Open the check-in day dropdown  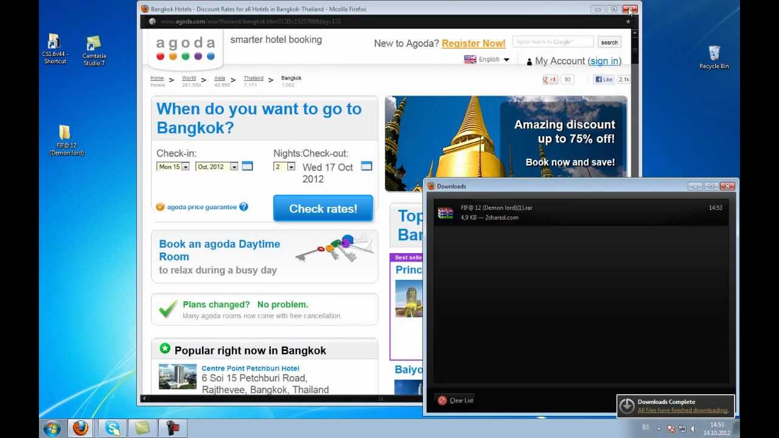(173, 167)
